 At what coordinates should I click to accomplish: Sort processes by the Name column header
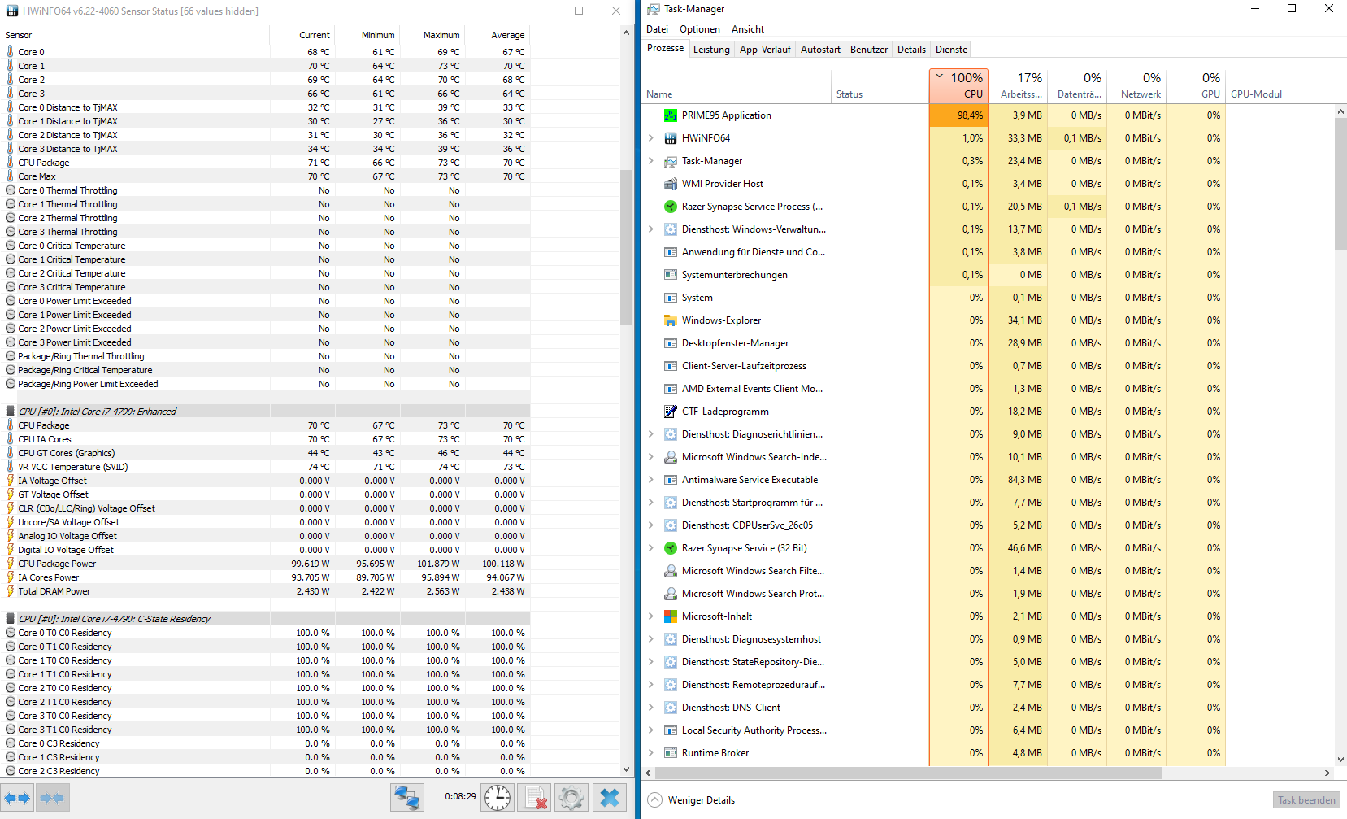coord(737,86)
